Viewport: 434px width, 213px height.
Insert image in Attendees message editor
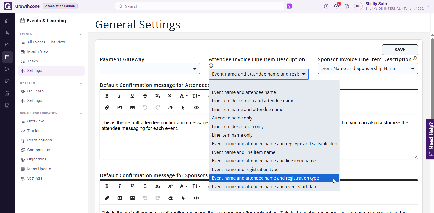tap(120, 107)
